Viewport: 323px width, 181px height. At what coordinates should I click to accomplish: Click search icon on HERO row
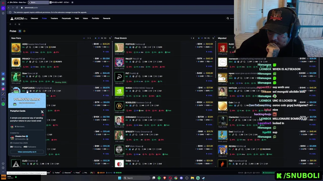tap(30, 47)
